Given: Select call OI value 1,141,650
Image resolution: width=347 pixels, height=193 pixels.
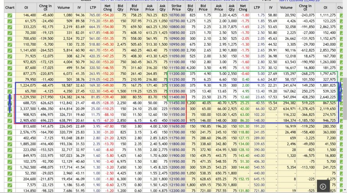Looking at the screenshot, I should pos(28,50).
